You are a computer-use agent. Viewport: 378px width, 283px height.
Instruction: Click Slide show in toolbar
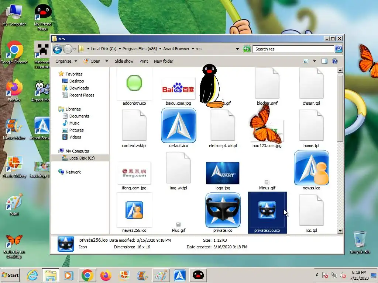(124, 61)
